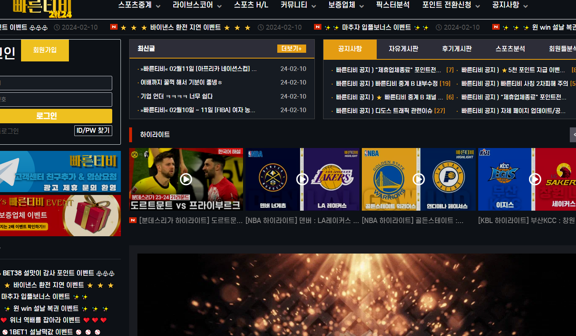The image size is (576, 336).
Task: Click the golden sparkle main banner image
Action: click(356, 295)
